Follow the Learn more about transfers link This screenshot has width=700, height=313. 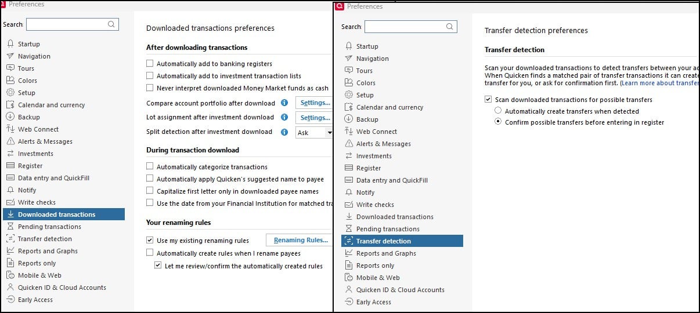(x=660, y=83)
